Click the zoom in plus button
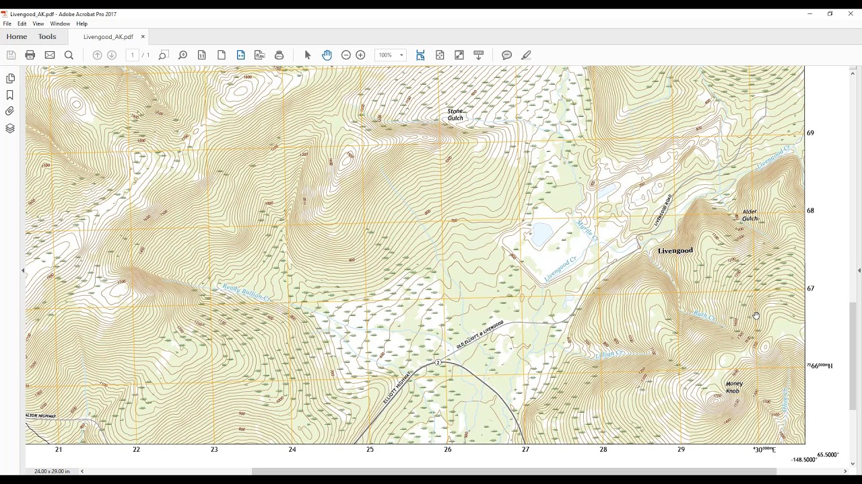The width and height of the screenshot is (862, 484). (361, 55)
